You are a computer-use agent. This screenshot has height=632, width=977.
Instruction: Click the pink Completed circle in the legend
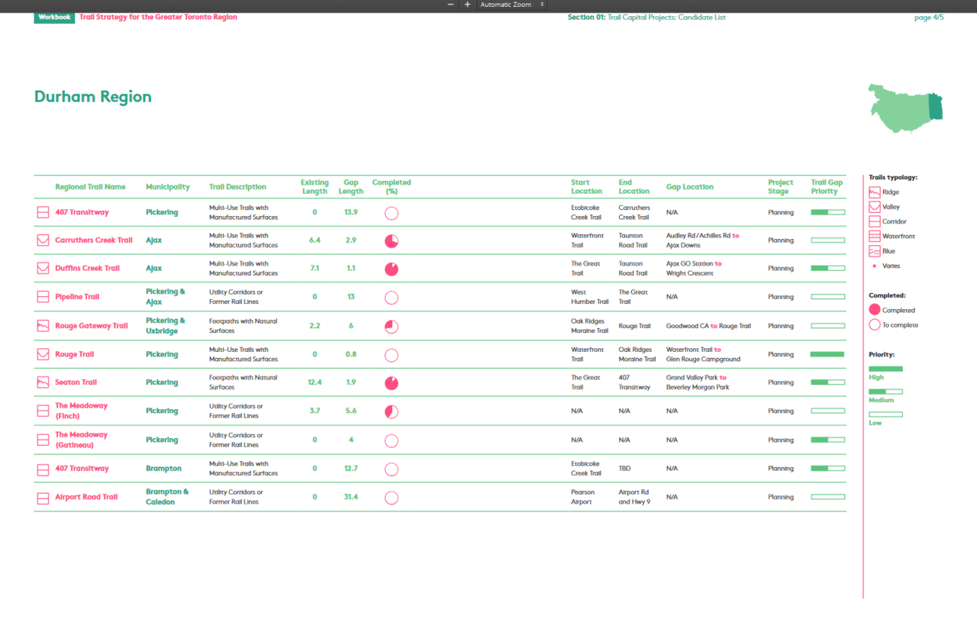[x=875, y=310]
